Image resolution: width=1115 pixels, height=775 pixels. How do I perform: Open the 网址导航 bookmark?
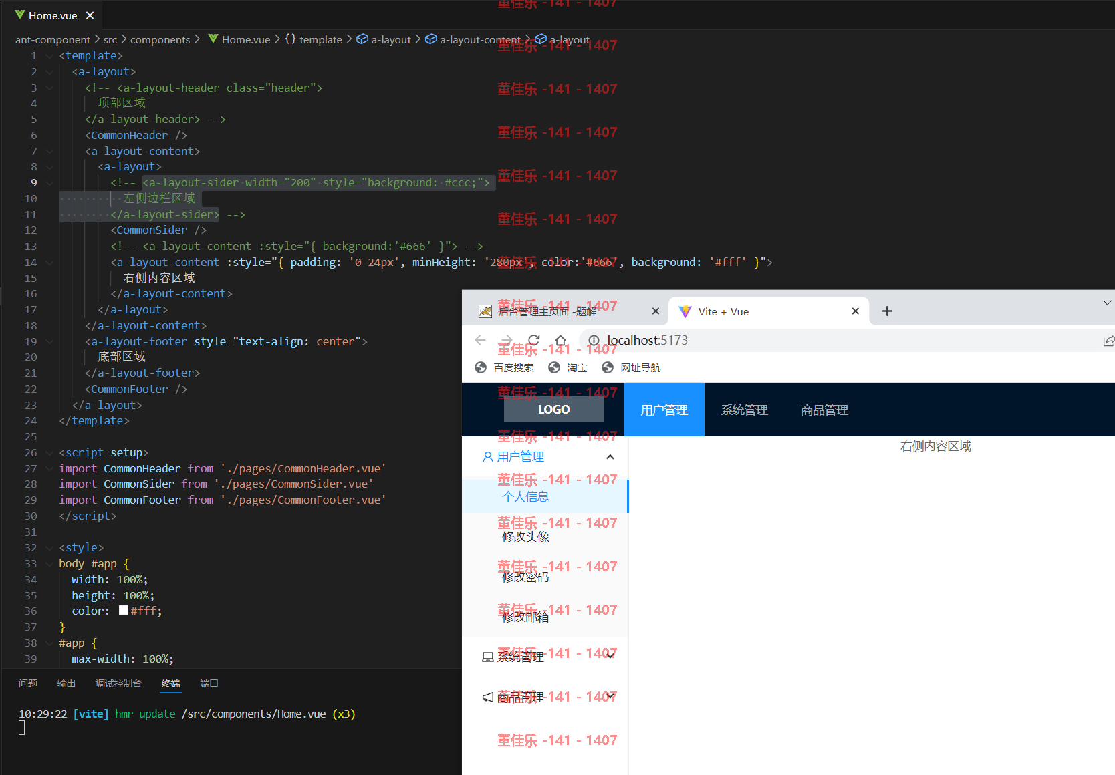click(632, 367)
